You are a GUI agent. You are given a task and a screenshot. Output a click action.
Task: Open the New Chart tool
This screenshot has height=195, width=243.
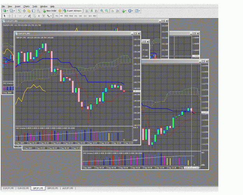(5, 11)
